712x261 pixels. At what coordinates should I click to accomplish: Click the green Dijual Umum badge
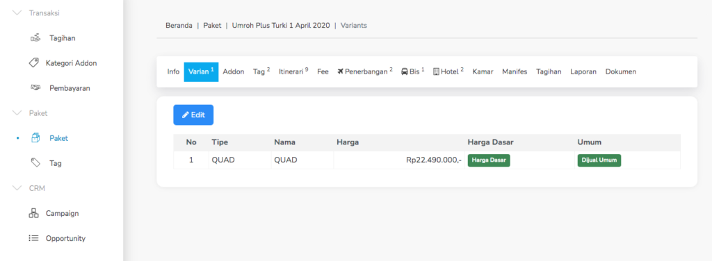pos(599,160)
